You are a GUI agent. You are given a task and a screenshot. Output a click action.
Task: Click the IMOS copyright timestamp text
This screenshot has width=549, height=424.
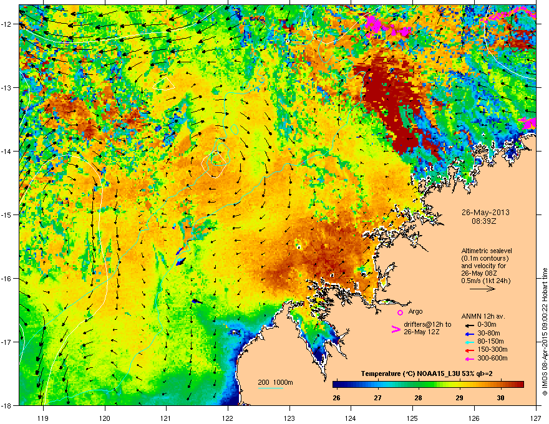545,332
